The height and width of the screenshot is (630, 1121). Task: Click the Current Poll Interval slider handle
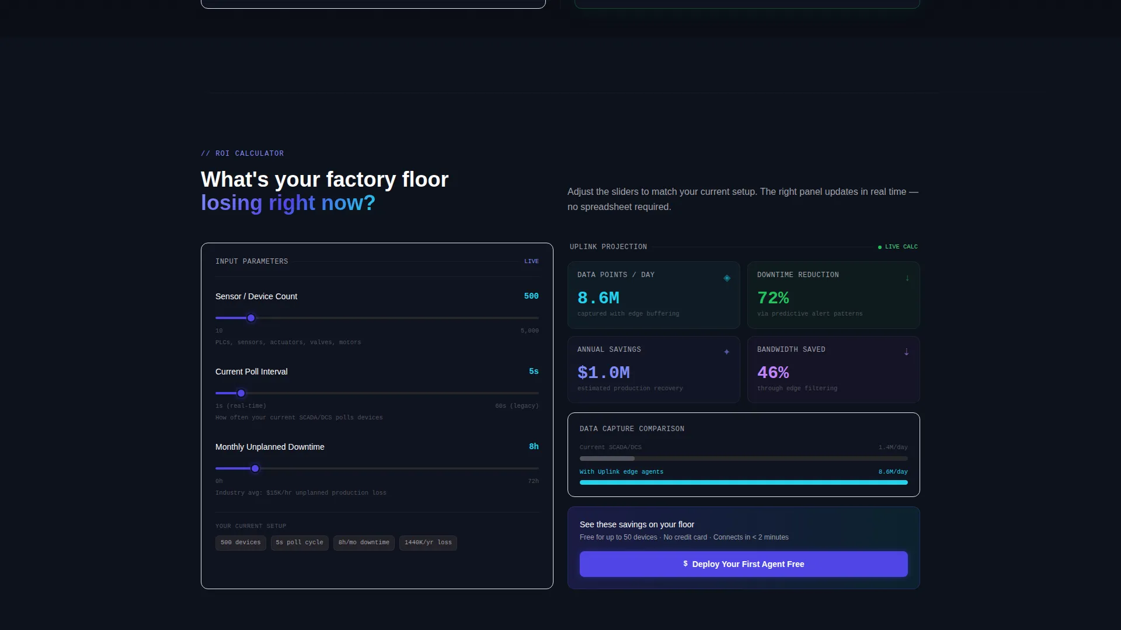pyautogui.click(x=241, y=393)
